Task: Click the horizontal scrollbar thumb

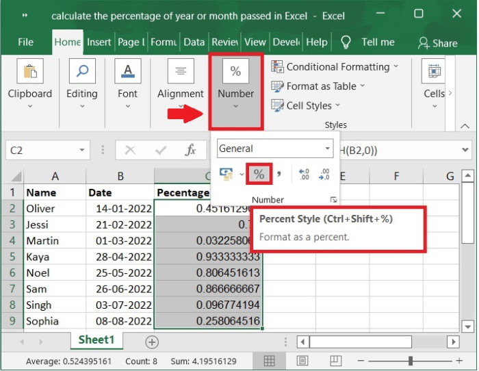Action: pos(361,342)
